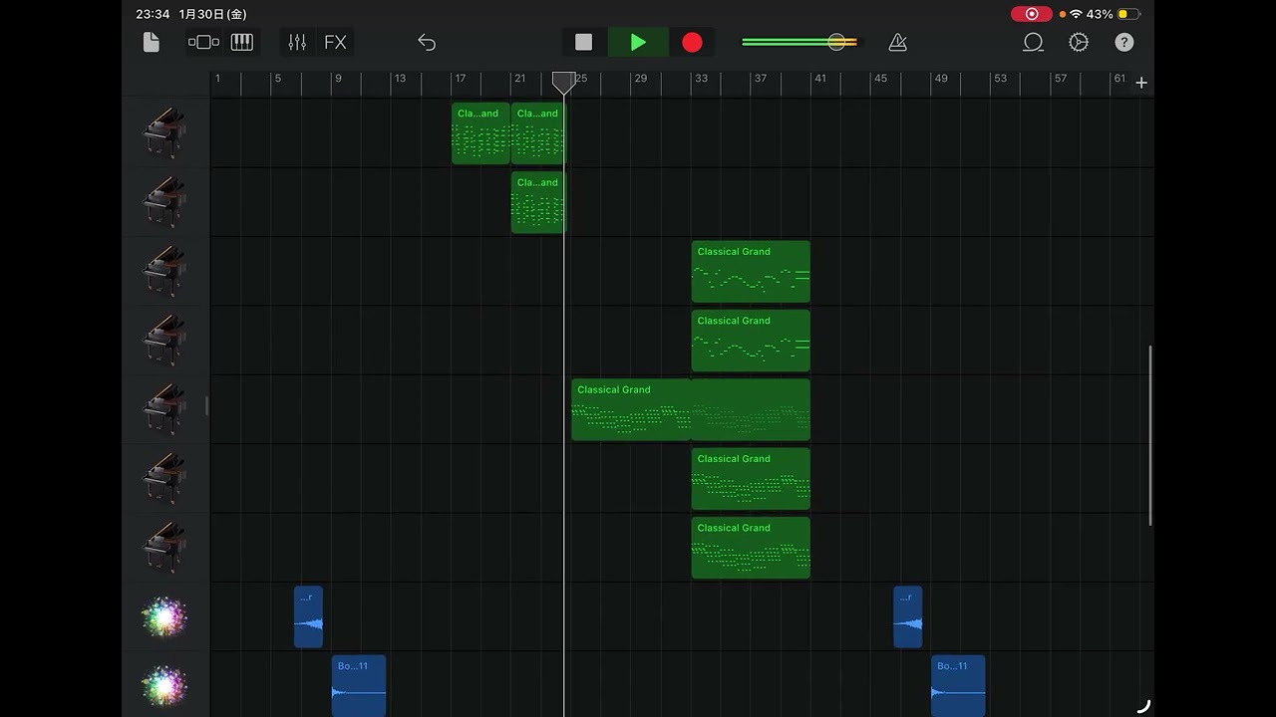
Task: Start recording with the red Record button
Action: [x=692, y=42]
